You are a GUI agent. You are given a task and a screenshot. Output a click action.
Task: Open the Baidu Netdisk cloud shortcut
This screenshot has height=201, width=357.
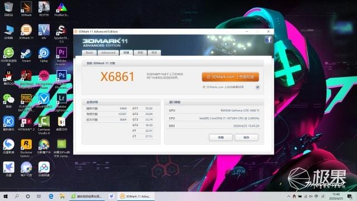coord(44,169)
